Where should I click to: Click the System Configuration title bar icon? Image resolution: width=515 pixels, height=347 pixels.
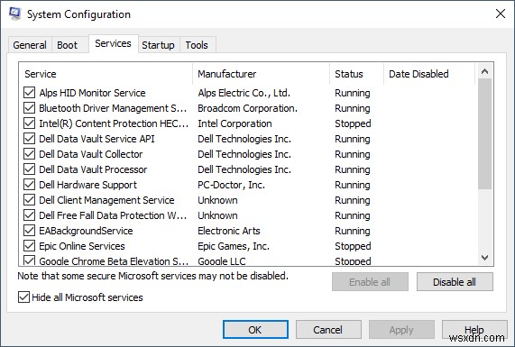(x=14, y=14)
